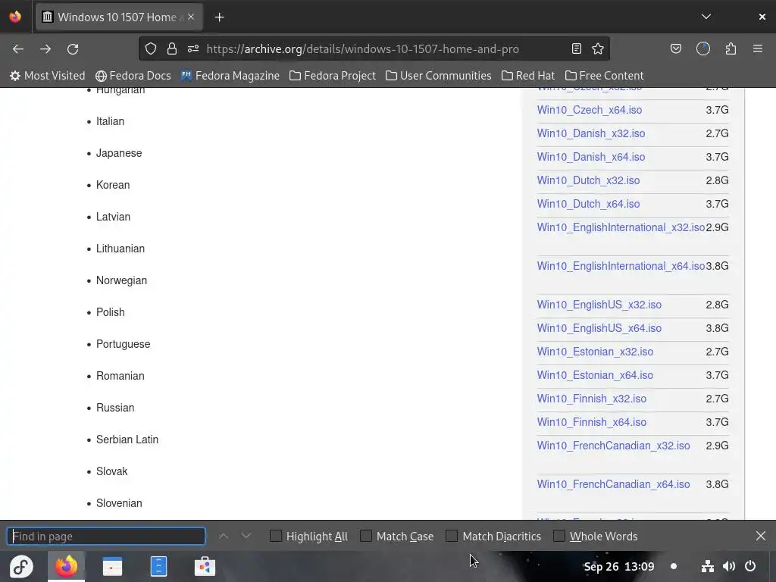The image size is (776, 582).
Task: Save page to Pocket
Action: pyautogui.click(x=676, y=48)
